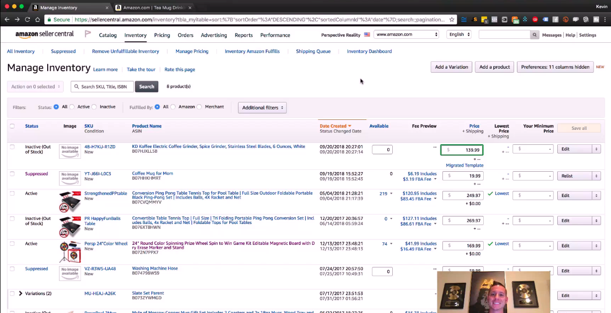
Task: Check the box for Coffee Mug for Mom
Action: click(12, 174)
